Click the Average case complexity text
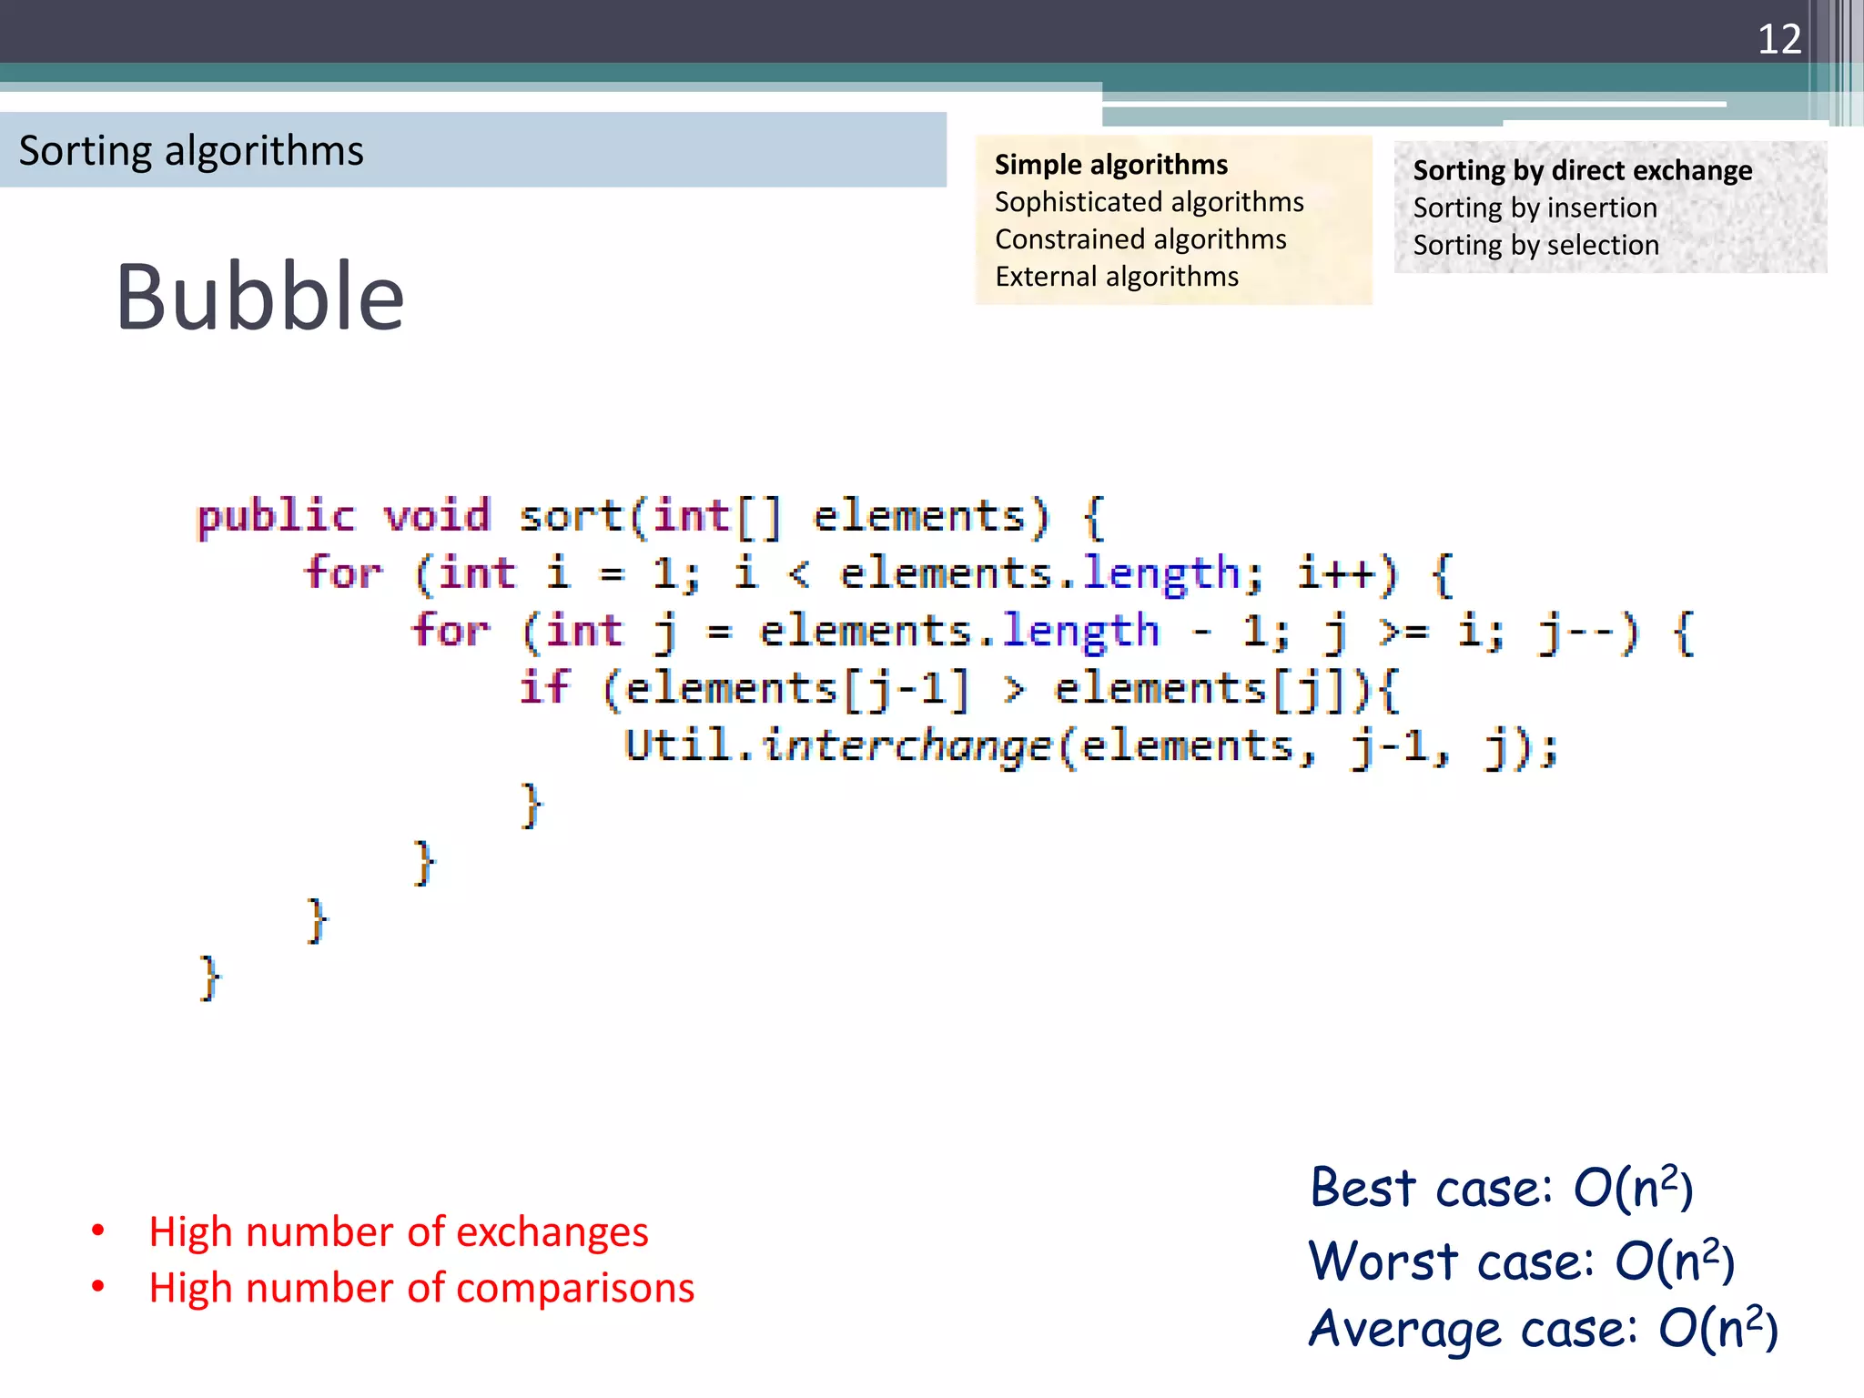The width and height of the screenshot is (1864, 1398). click(1543, 1329)
